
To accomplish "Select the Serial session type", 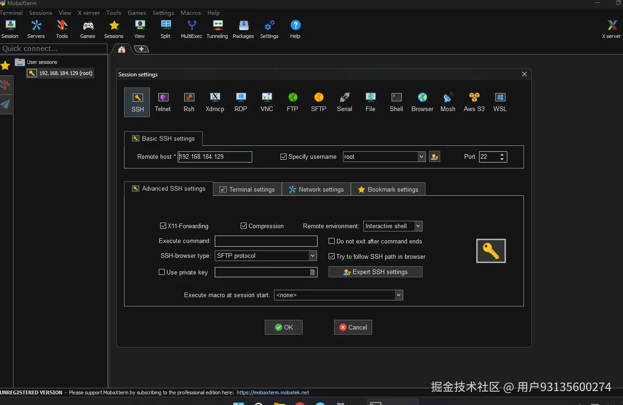I will [344, 102].
